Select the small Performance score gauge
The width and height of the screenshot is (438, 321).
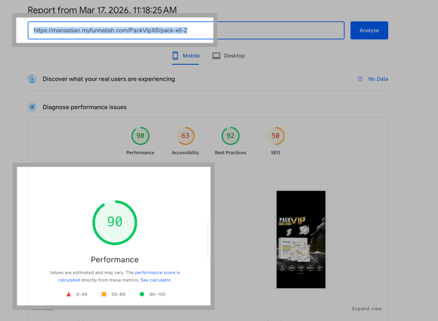pyautogui.click(x=140, y=136)
